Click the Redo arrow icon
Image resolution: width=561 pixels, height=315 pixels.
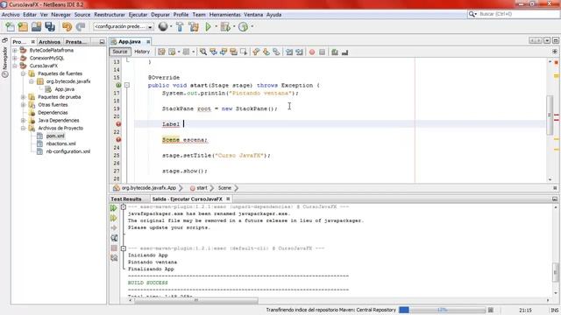[81, 27]
